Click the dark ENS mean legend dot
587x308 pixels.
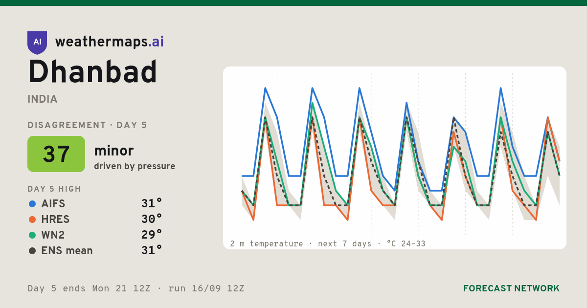[32, 251]
